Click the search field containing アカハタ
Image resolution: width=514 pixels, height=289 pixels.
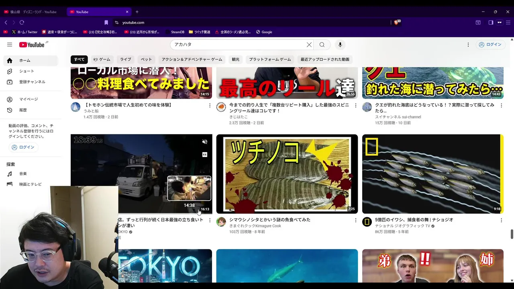[237, 45]
